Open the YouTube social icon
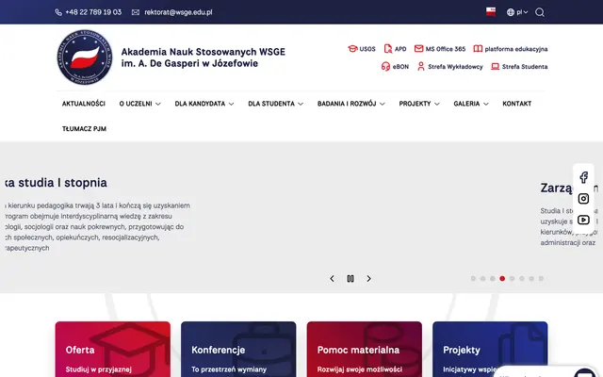603x377 pixels. point(583,220)
